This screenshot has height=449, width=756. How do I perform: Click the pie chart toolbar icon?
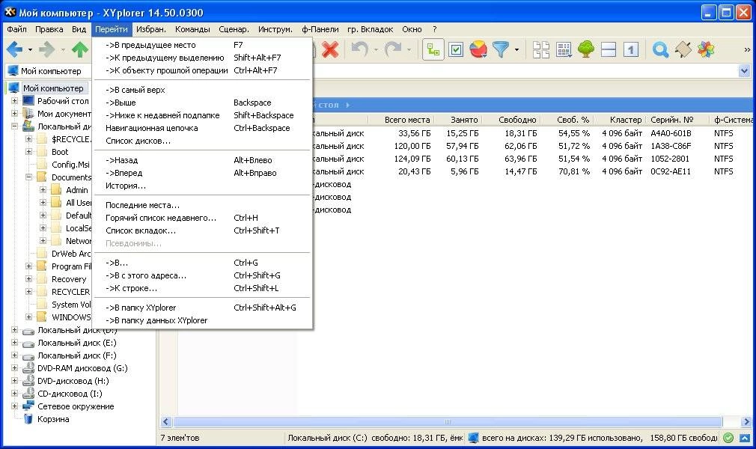tap(478, 49)
